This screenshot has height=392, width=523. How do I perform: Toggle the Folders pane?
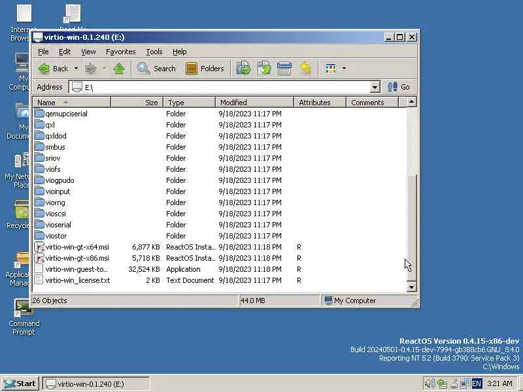205,69
